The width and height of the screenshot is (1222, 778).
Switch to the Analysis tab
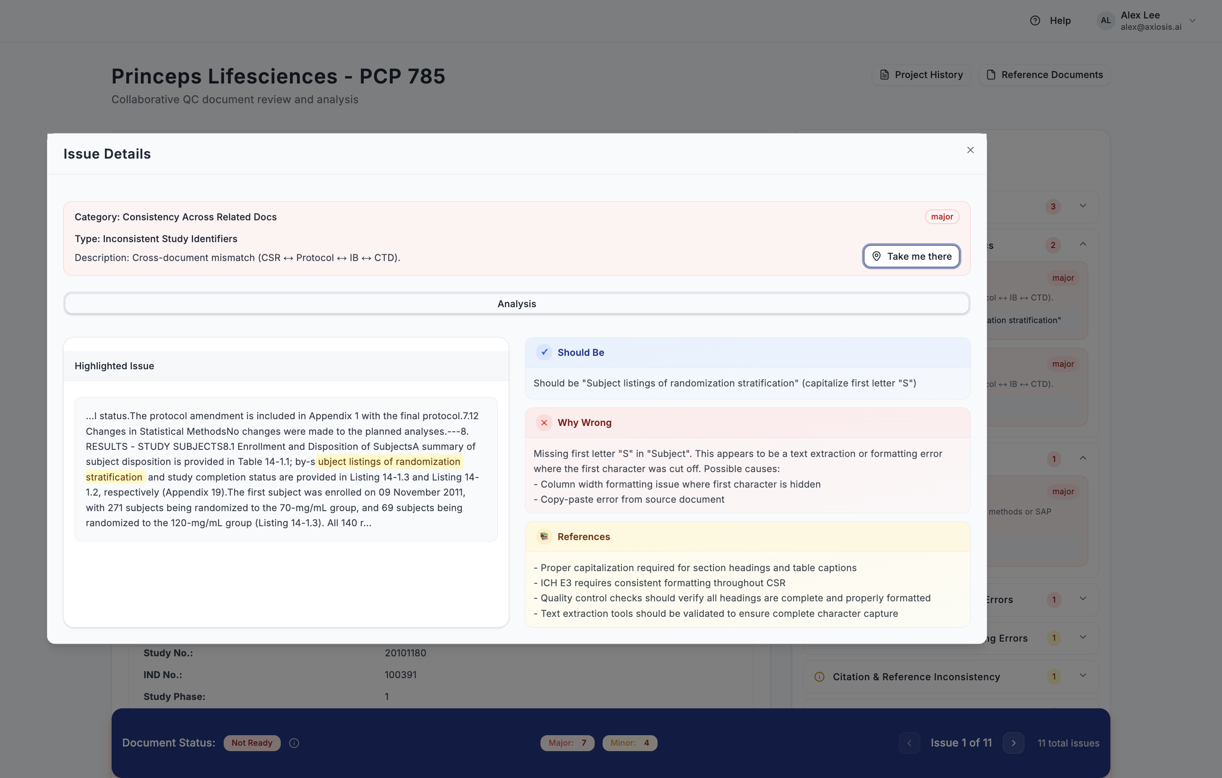coord(516,303)
